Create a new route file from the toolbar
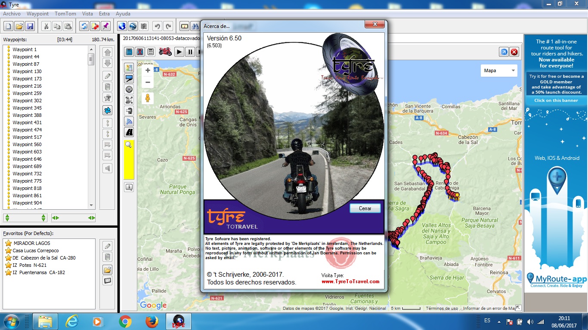588x330 pixels. (8, 26)
